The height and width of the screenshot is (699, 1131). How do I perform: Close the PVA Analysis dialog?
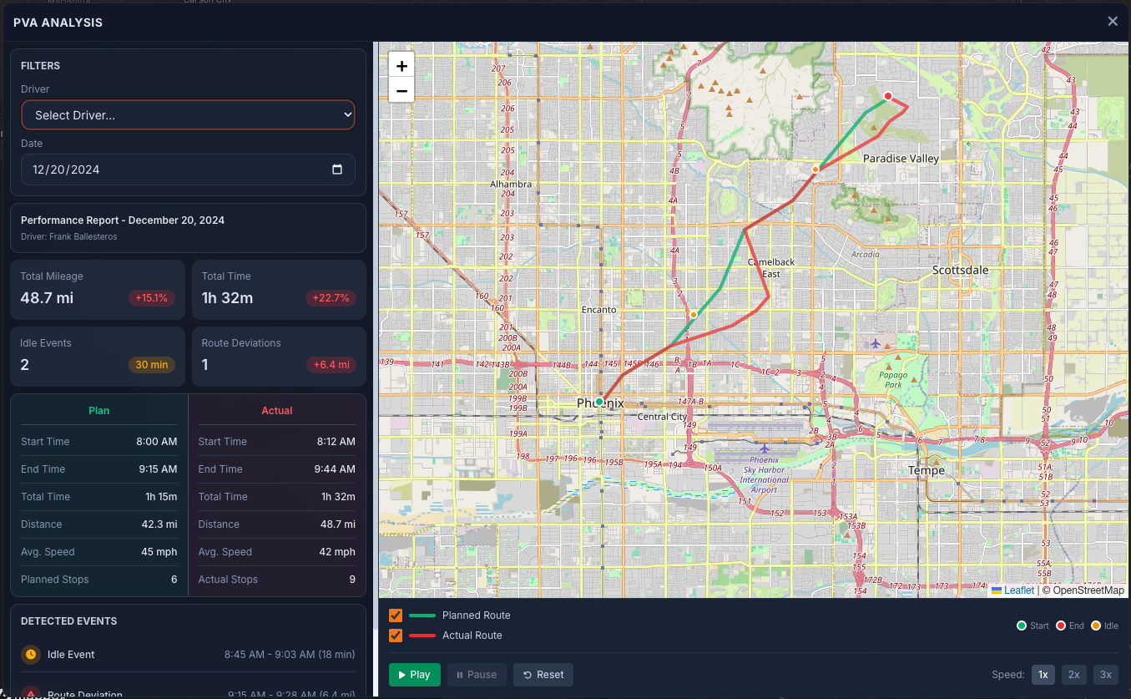click(x=1113, y=22)
